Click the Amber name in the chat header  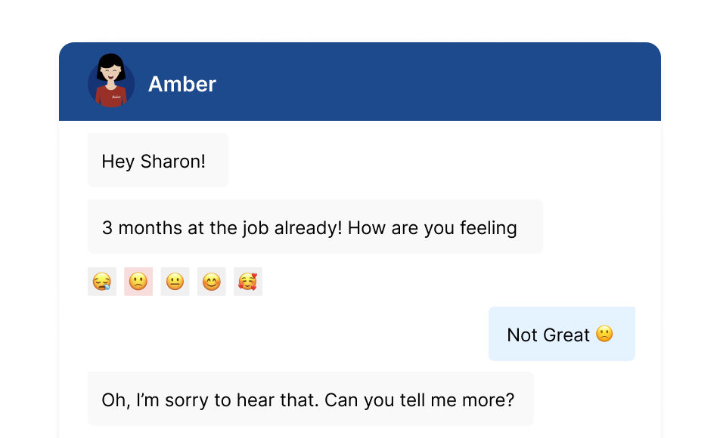(182, 84)
